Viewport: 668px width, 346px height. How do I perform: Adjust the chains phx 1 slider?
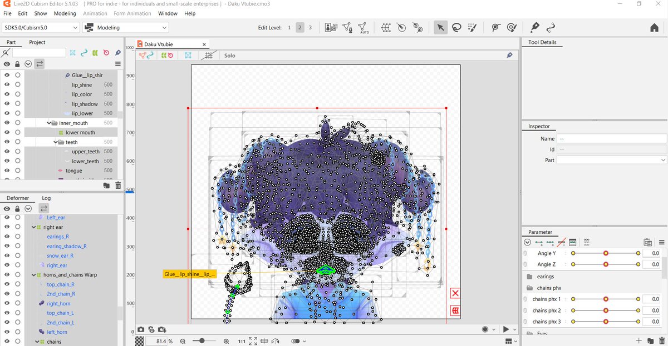pyautogui.click(x=606, y=299)
